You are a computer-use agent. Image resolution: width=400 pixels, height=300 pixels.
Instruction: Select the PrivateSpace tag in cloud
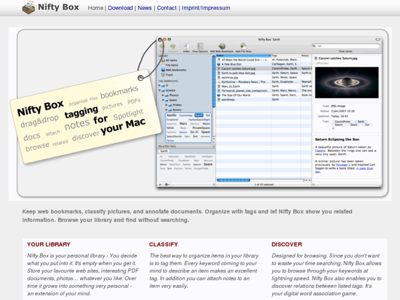(x=201, y=128)
